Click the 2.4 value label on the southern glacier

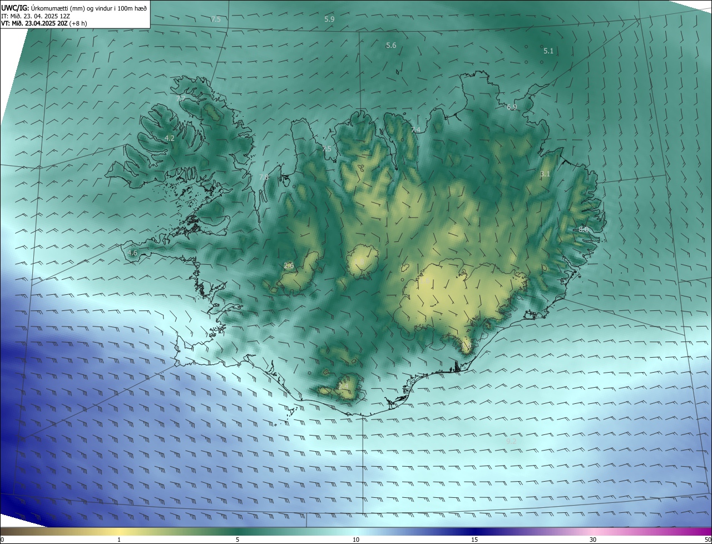click(343, 385)
